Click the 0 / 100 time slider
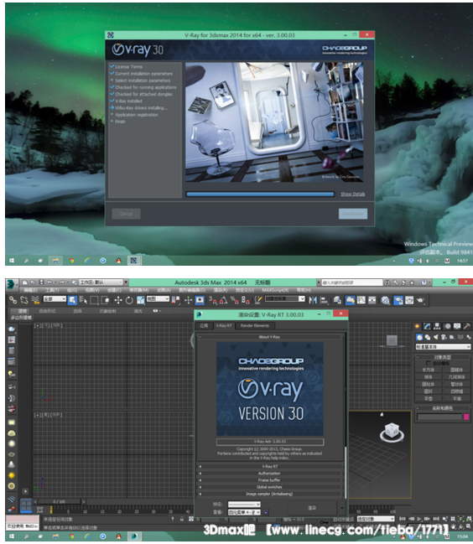The image size is (473, 544). [x=60, y=502]
